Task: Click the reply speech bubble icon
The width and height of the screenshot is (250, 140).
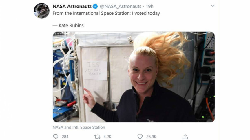Action: pyautogui.click(x=56, y=137)
